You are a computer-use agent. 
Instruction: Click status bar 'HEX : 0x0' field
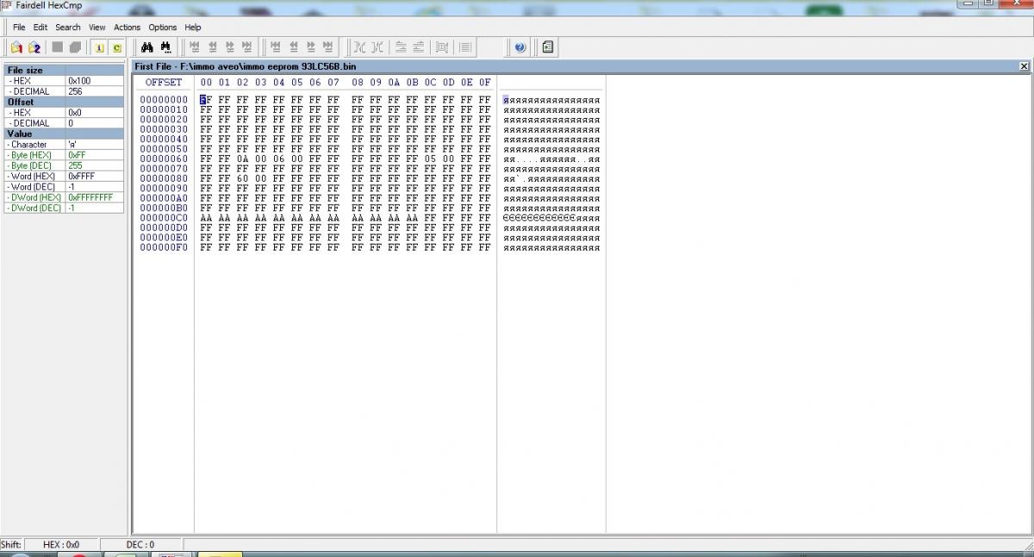pos(61,544)
